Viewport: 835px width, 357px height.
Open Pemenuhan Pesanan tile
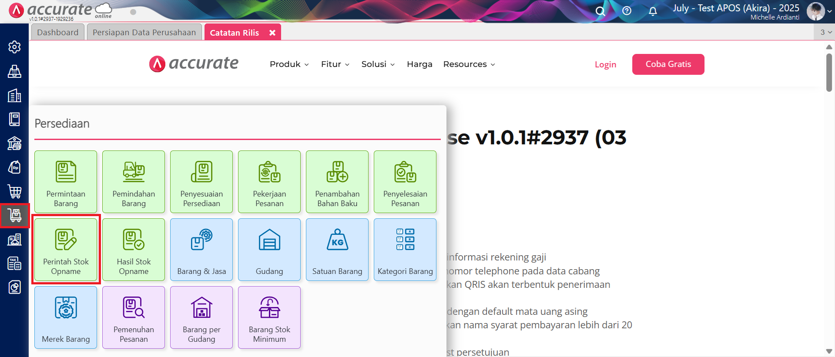[134, 317]
